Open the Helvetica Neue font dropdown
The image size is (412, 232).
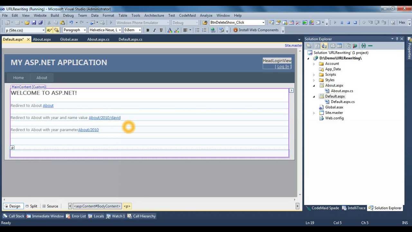click(120, 30)
